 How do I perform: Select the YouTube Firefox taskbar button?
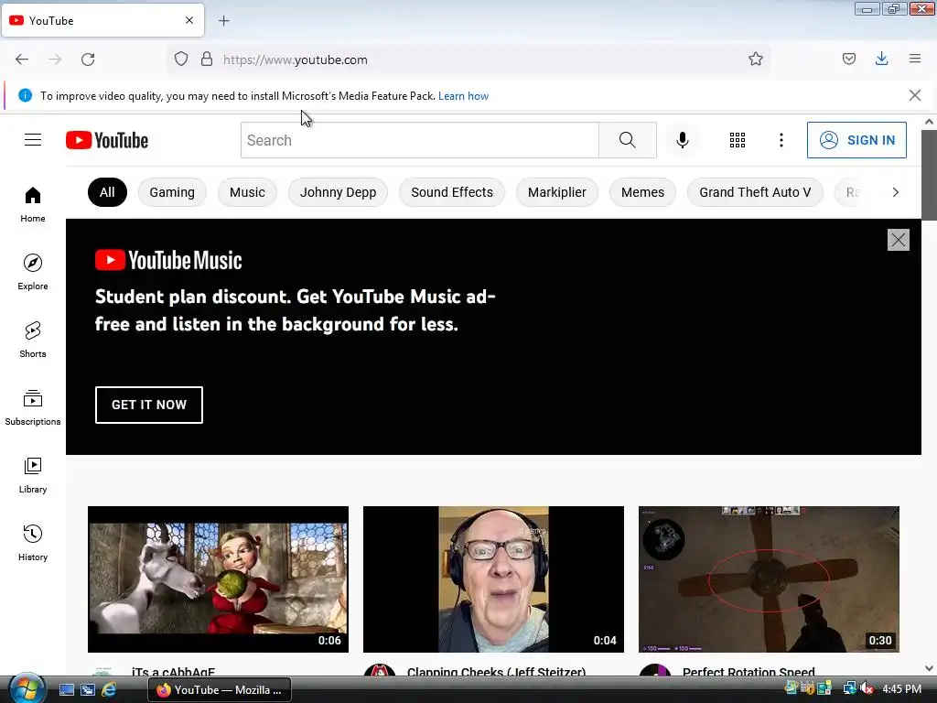pyautogui.click(x=220, y=690)
